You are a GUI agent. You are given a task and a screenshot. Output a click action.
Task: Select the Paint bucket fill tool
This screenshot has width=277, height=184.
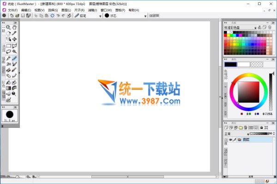point(8,82)
